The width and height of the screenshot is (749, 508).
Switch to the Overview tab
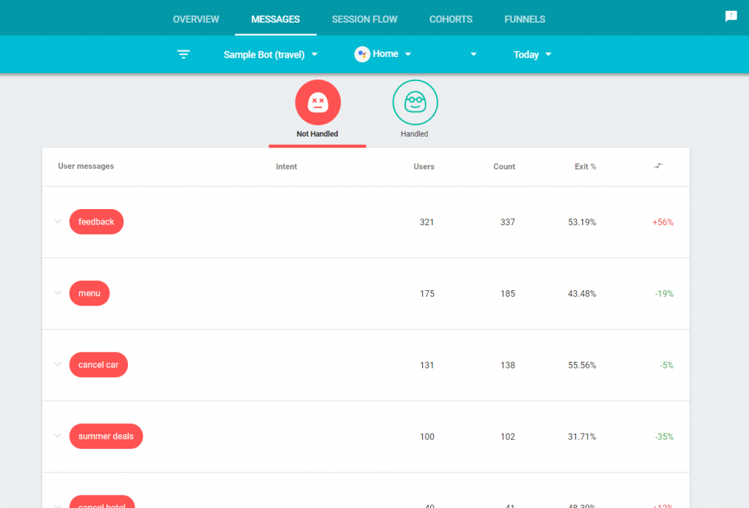tap(196, 19)
